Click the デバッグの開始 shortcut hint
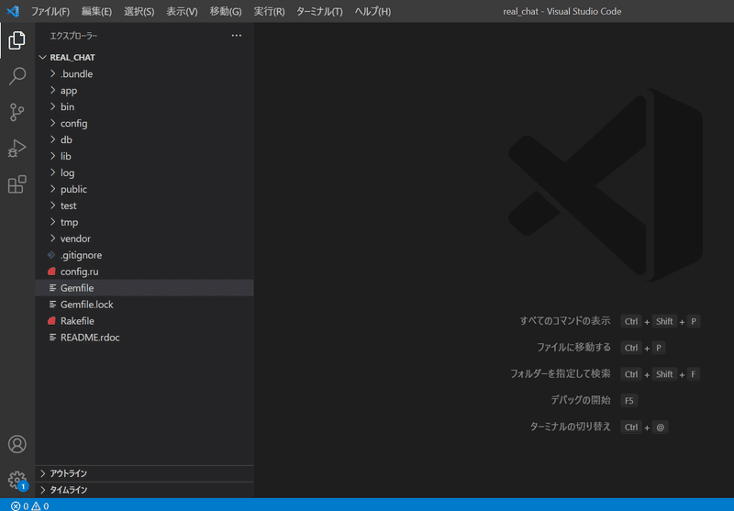 pyautogui.click(x=581, y=400)
